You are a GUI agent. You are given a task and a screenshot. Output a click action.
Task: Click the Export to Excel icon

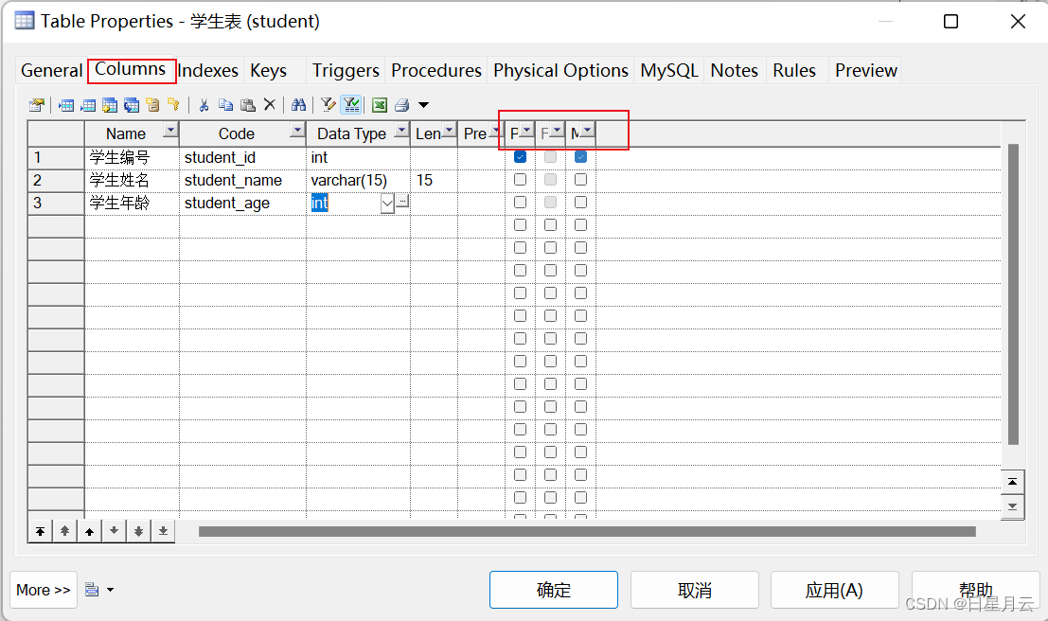tap(380, 105)
